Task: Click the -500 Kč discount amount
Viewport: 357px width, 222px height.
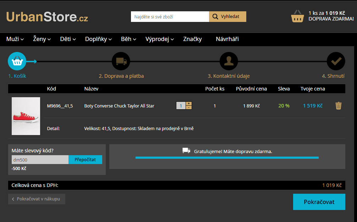Action: coord(19,169)
